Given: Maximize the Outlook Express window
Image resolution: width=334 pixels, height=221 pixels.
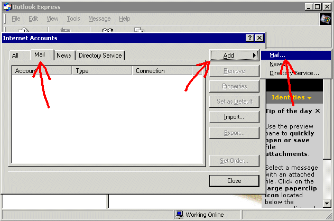Looking at the screenshot, I should (x=317, y=7).
